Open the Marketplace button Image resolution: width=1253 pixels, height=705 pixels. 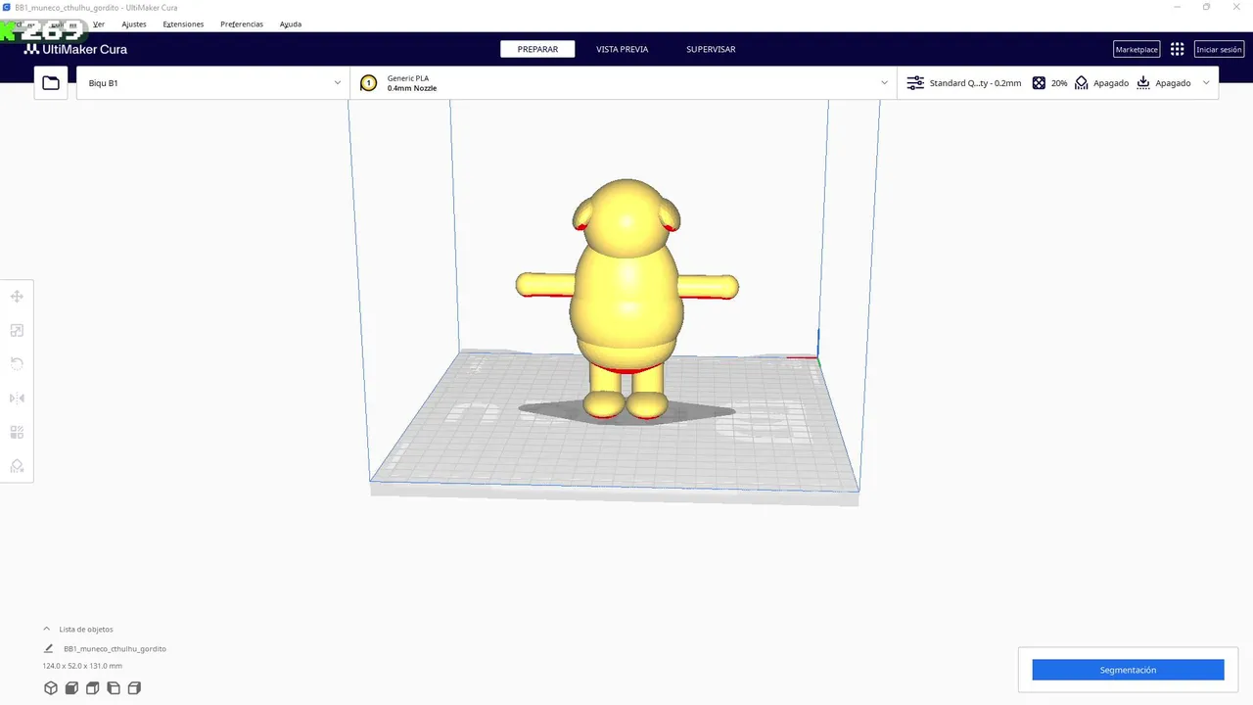pyautogui.click(x=1137, y=49)
